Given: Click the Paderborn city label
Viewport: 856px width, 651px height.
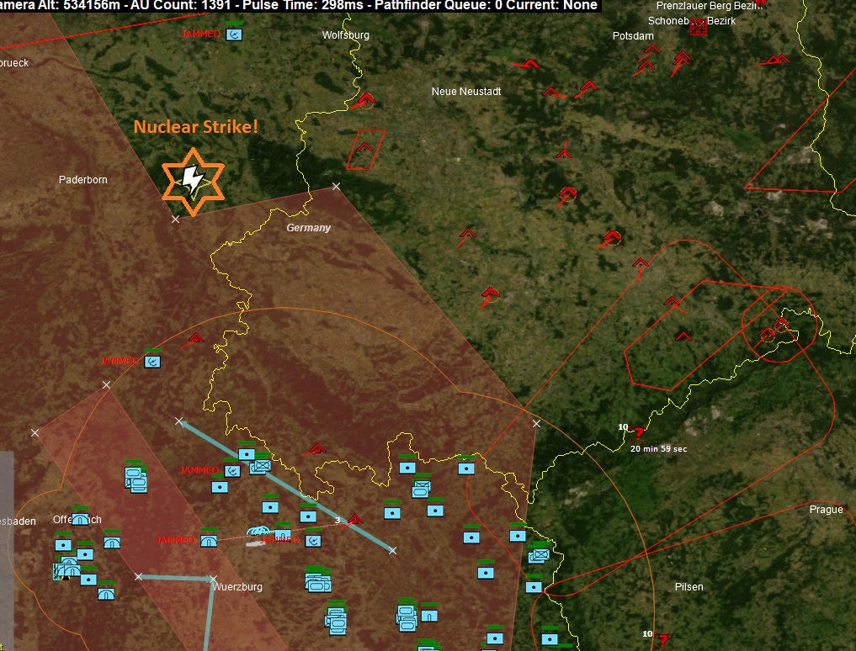Looking at the screenshot, I should (x=83, y=179).
